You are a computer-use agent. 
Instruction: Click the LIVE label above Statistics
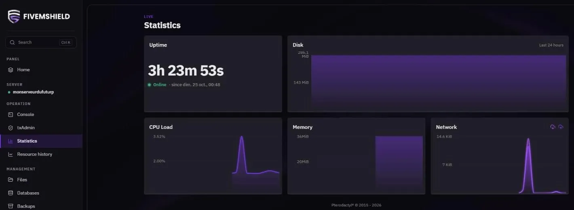149,17
